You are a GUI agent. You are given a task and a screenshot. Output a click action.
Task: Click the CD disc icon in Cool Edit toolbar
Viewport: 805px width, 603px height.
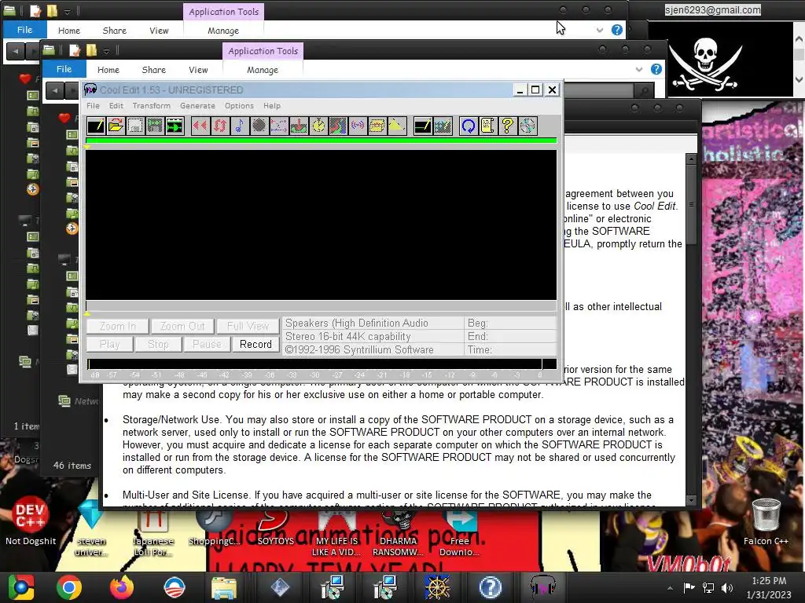527,126
